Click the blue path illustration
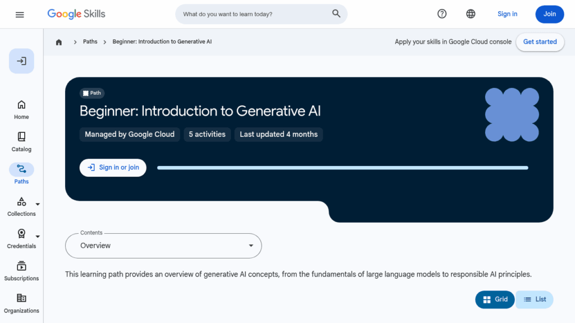 [x=512, y=114]
